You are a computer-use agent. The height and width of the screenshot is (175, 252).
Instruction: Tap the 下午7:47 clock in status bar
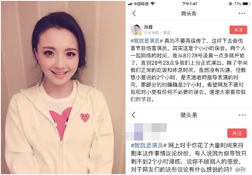tap(189, 3)
